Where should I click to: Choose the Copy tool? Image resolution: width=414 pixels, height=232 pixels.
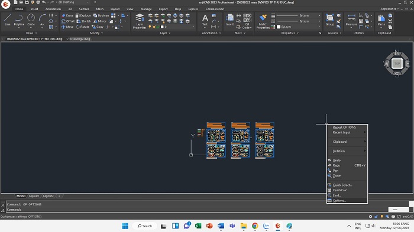pos(98,27)
